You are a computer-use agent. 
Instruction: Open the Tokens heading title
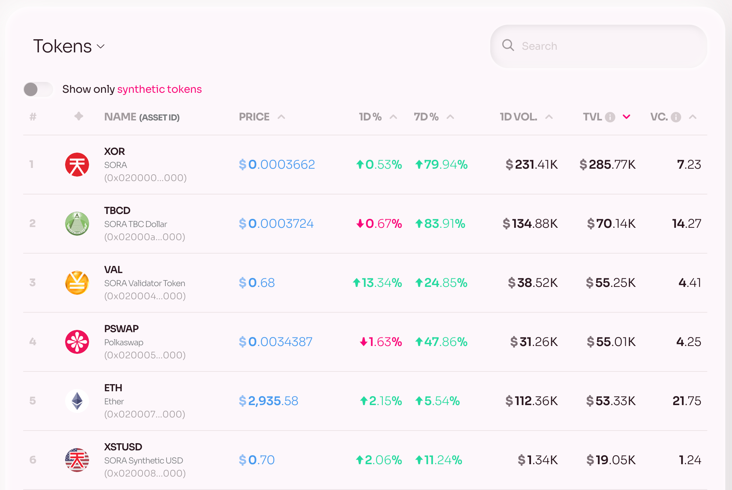(x=62, y=46)
